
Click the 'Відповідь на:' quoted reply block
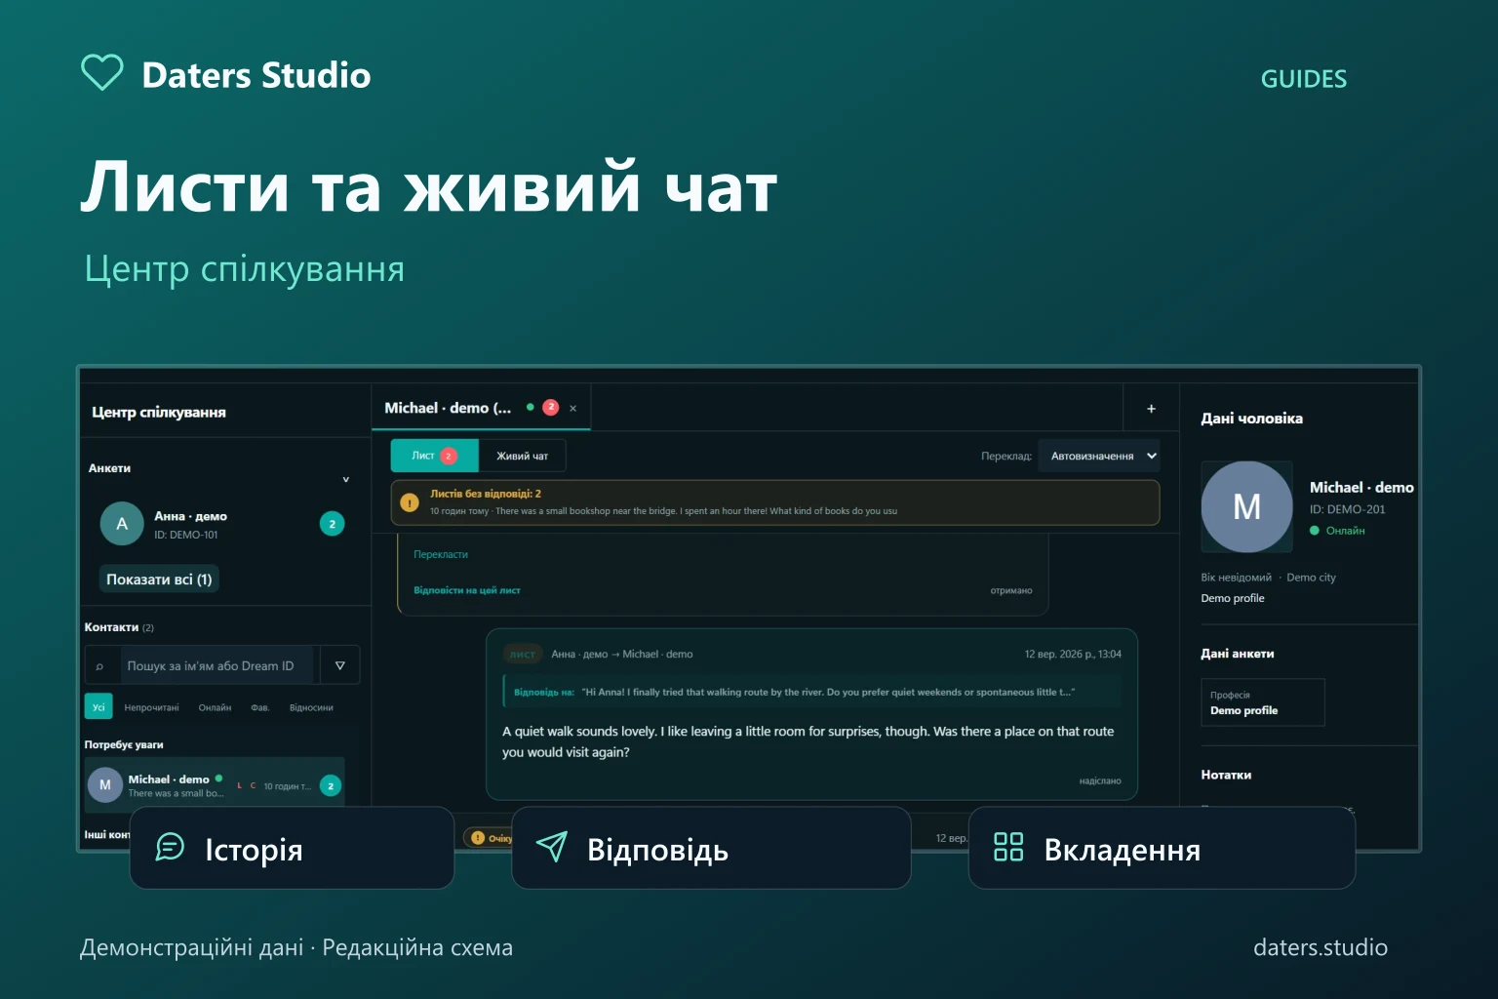[x=811, y=692]
